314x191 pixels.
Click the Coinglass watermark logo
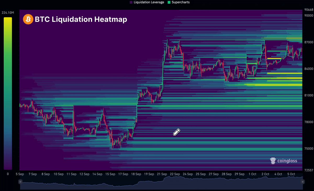point(284,161)
